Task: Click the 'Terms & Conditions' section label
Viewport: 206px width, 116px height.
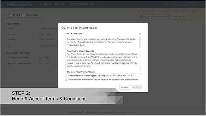Action: (x=74, y=34)
